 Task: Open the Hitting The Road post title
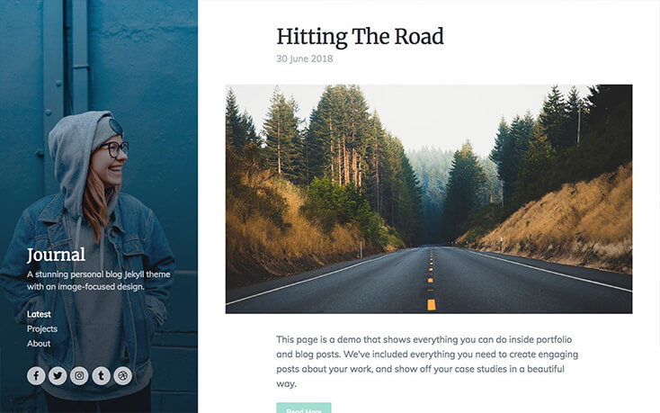[x=360, y=37]
